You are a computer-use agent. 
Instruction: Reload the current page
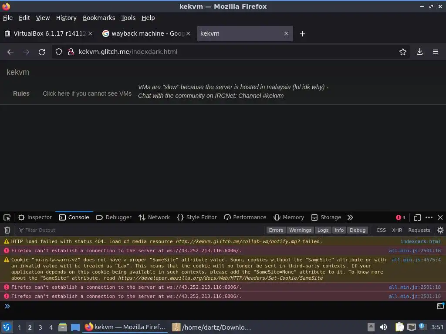tap(42, 52)
